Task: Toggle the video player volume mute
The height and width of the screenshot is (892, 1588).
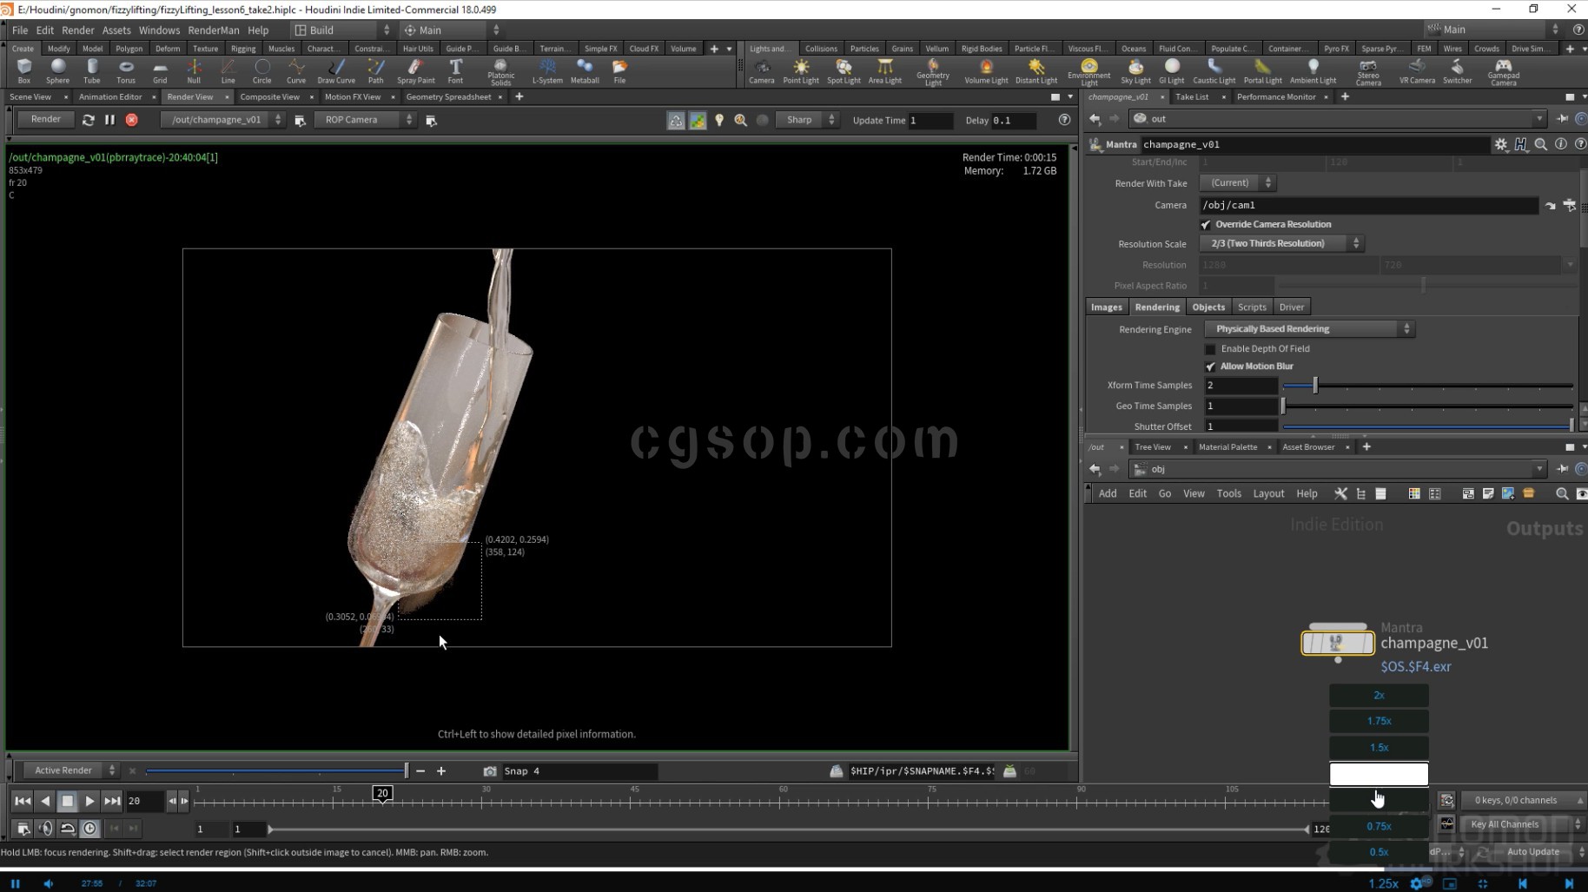Action: 49,883
